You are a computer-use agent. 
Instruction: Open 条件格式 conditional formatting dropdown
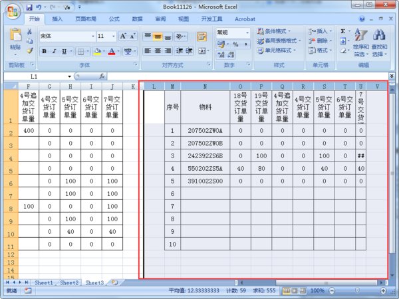click(x=274, y=31)
